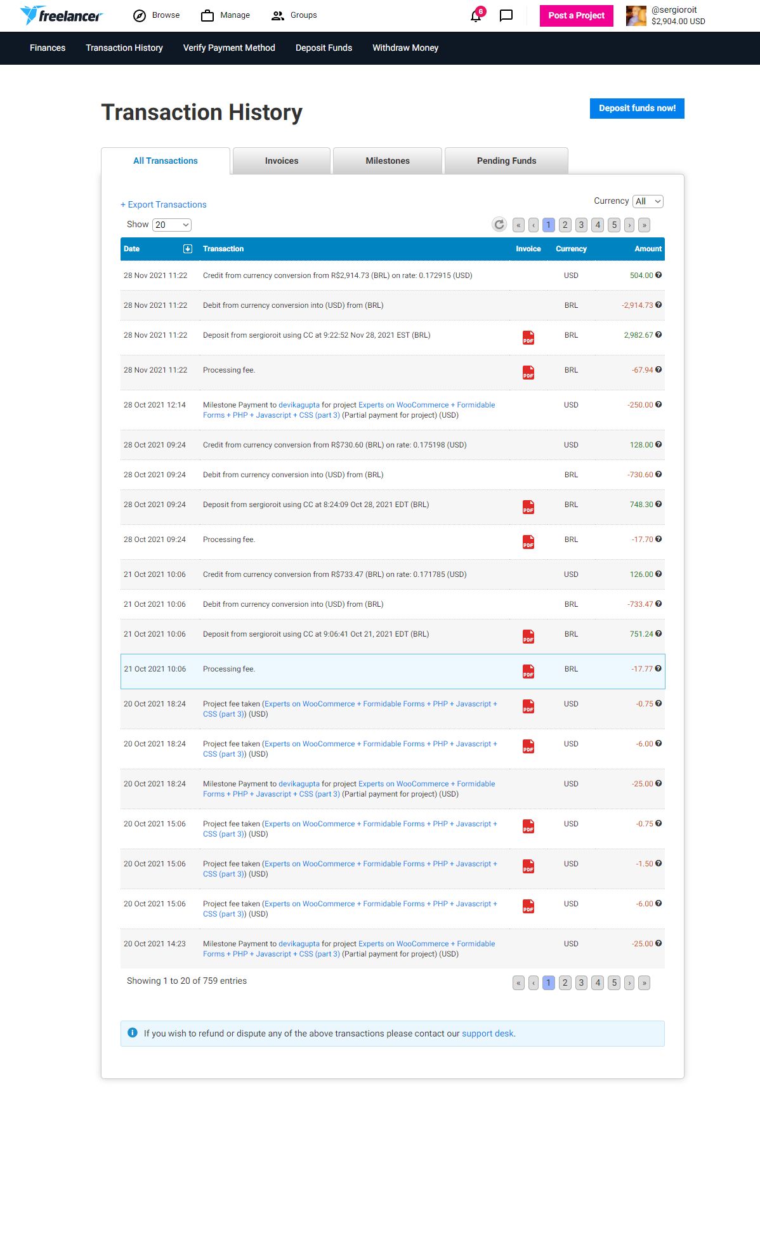760x1244 pixels.
Task: Click help icon next to amount 504.00
Action: pyautogui.click(x=658, y=275)
